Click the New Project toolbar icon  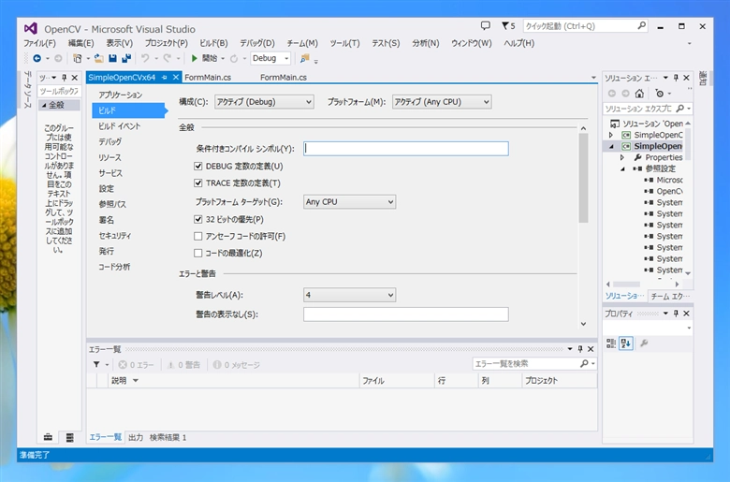tap(78, 58)
